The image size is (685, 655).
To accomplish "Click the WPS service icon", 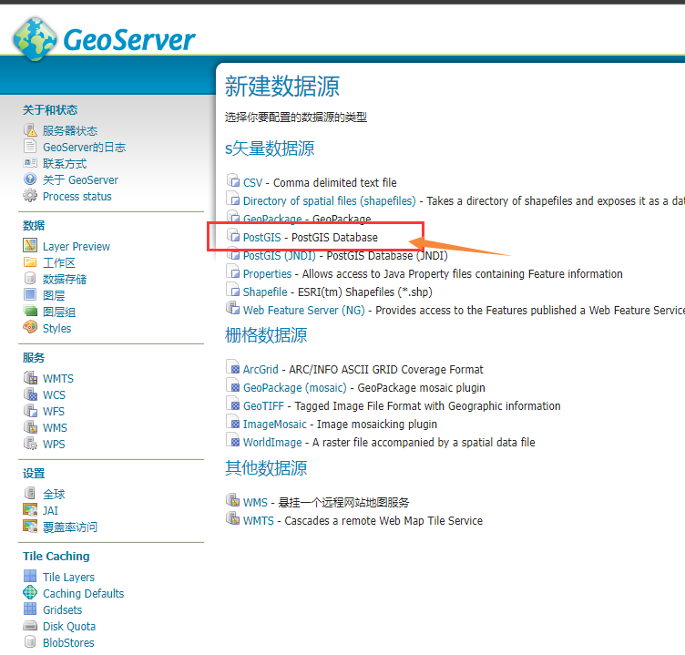I will [30, 444].
